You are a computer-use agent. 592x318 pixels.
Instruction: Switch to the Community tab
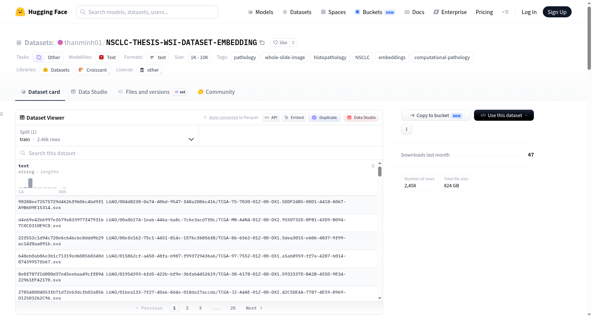coord(216,92)
